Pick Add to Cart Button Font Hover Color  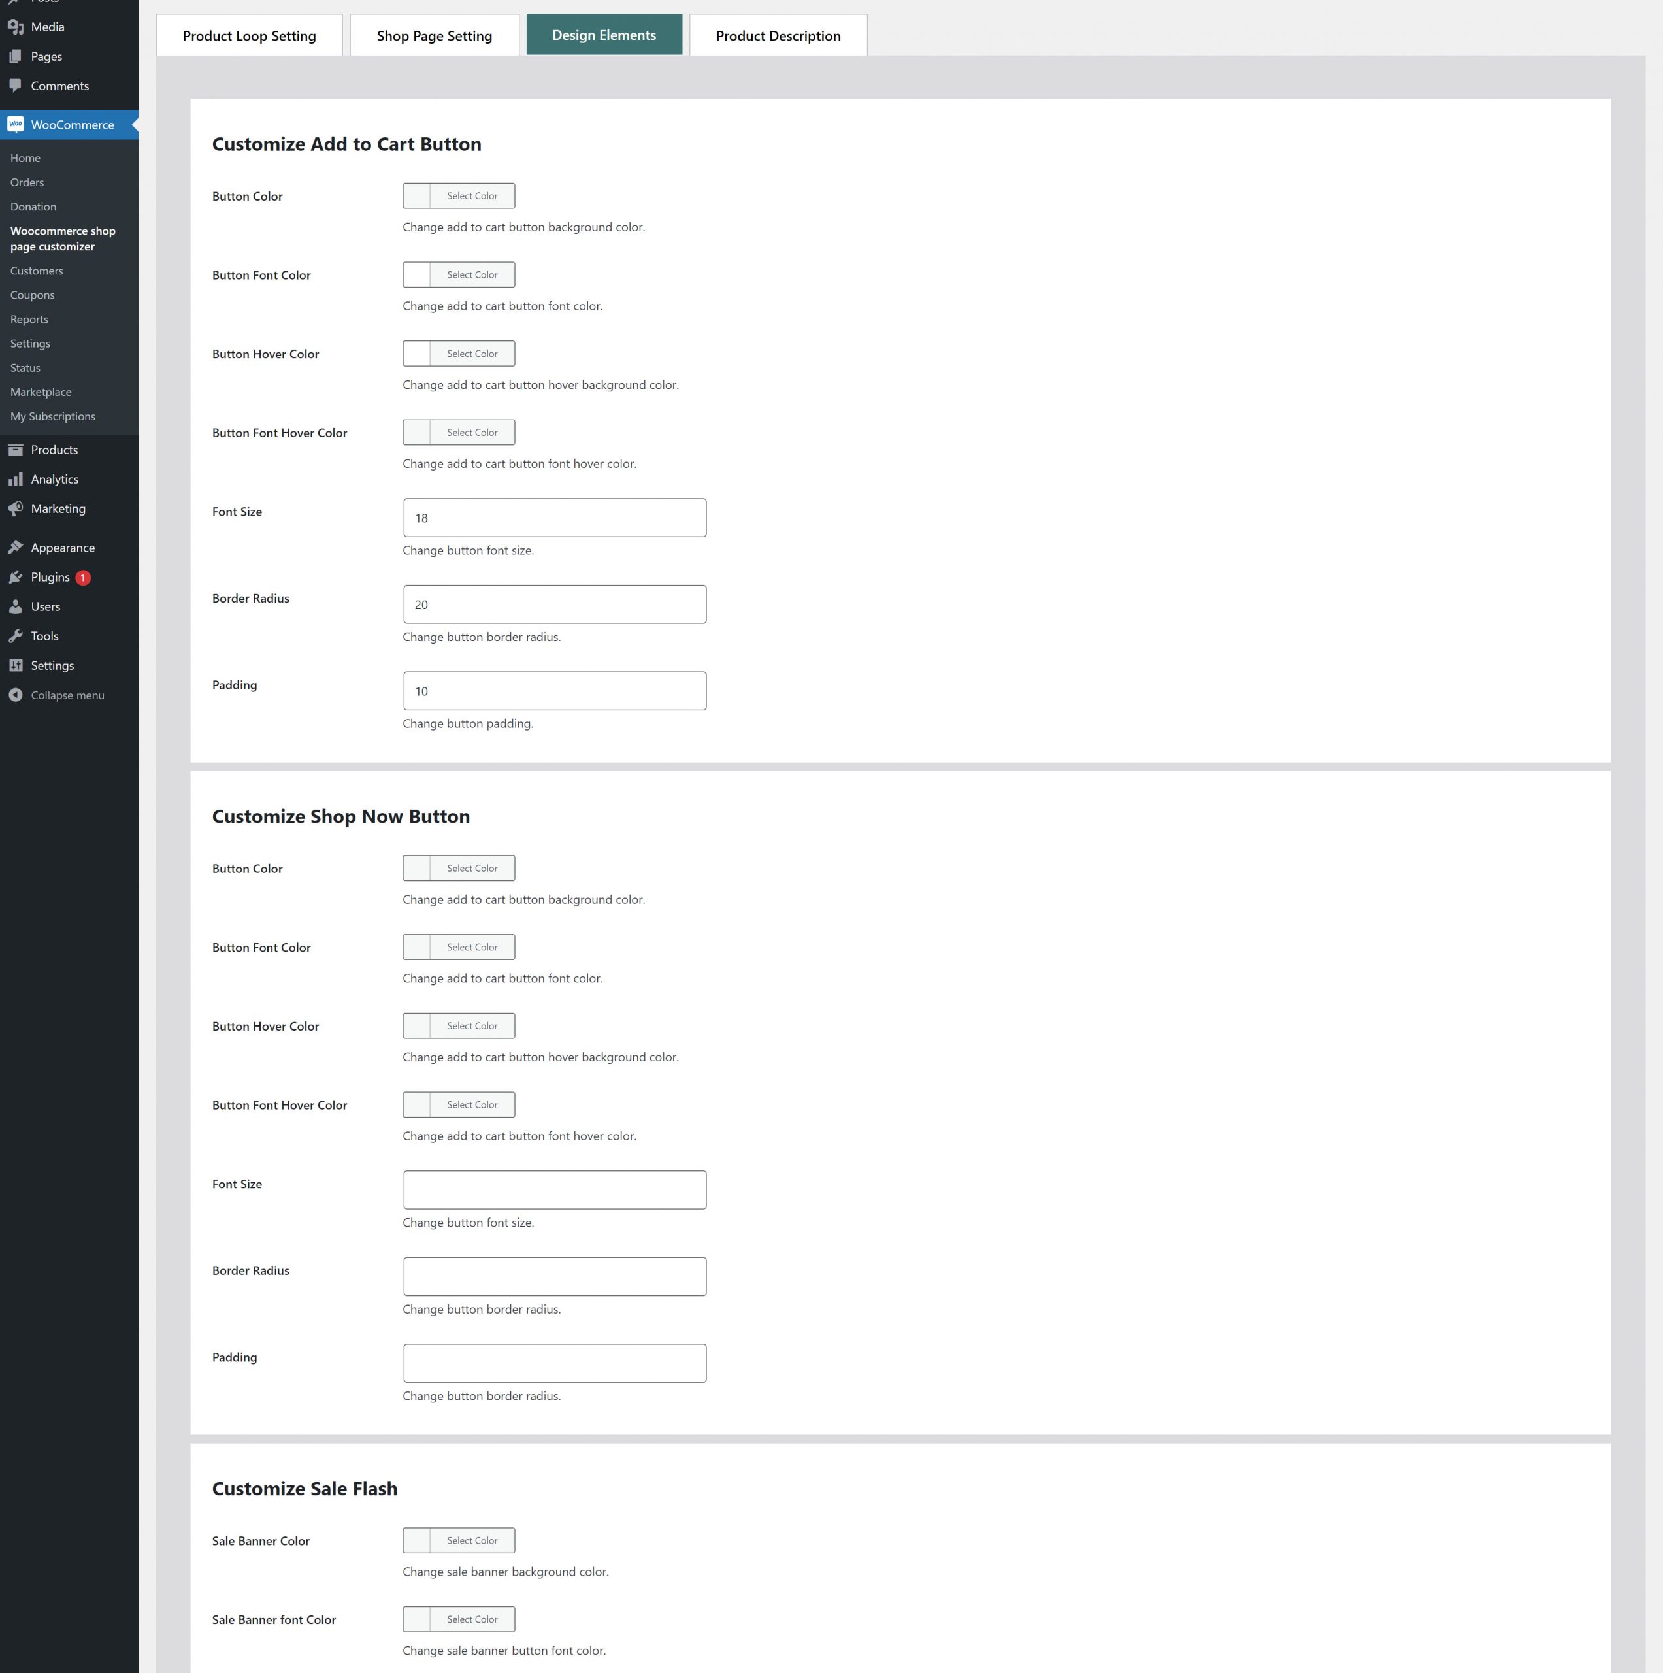pyautogui.click(x=459, y=432)
